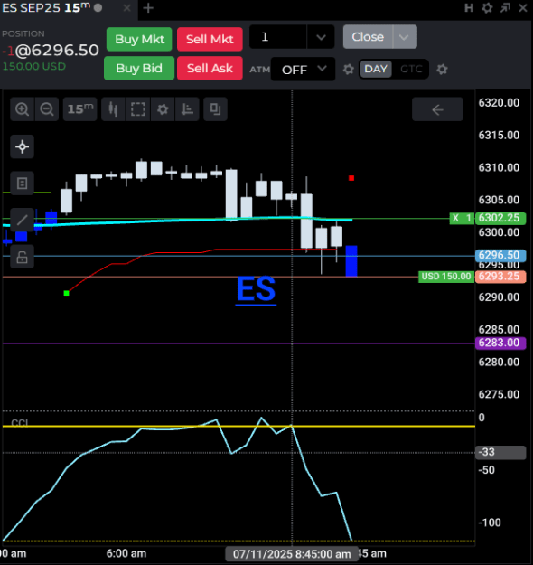Open the ATM strategy OFF dropdown
Image resolution: width=533 pixels, height=565 pixels.
303,70
